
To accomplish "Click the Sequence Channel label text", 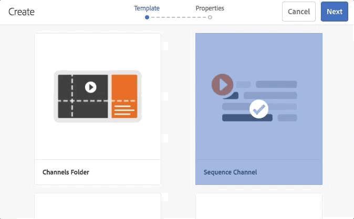I will pos(230,172).
